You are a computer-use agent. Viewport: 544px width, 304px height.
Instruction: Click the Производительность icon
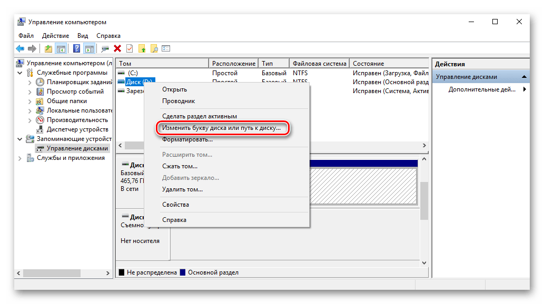[40, 120]
